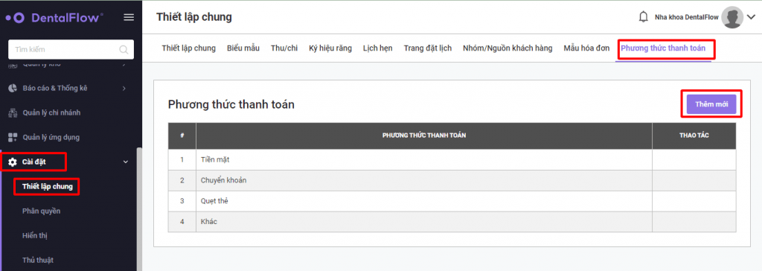Click the user avatar picture
The width and height of the screenshot is (762, 271).
[x=732, y=18]
